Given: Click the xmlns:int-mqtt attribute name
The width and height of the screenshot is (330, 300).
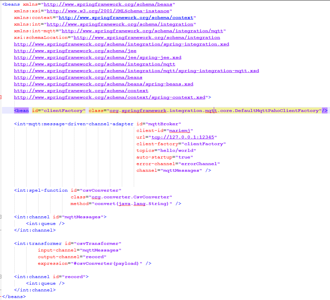Looking at the screenshot, I should (x=35, y=31).
